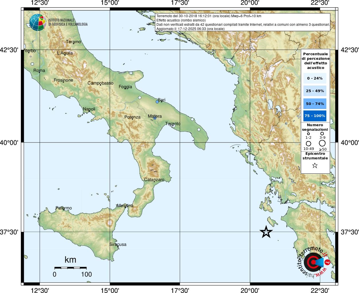Click the 50 - 74% color swatch
The width and height of the screenshot is (359, 293).
[315, 104]
